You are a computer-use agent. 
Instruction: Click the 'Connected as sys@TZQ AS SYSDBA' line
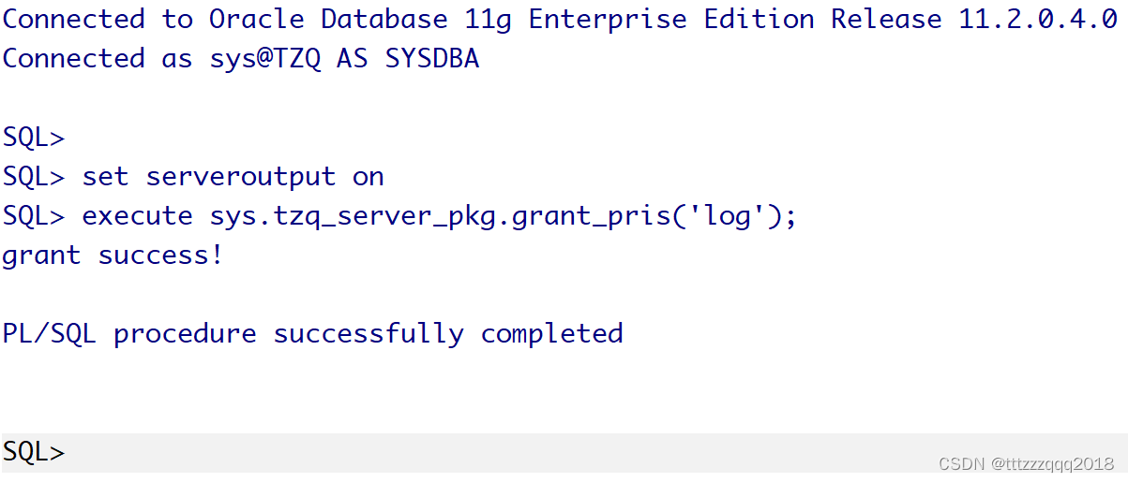point(240,59)
